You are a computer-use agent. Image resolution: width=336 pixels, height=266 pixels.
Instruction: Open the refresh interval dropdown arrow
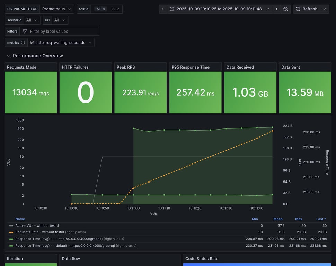325,9
